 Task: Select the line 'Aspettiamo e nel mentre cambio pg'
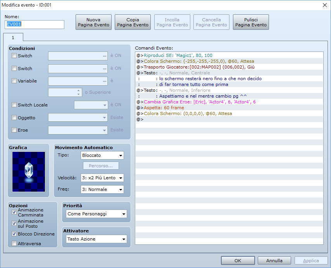[229, 96]
